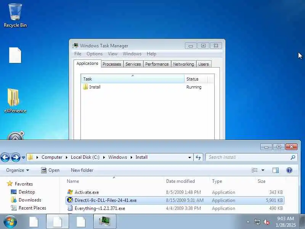Switch to the Services tab
The height and width of the screenshot is (229, 305).
click(x=133, y=64)
